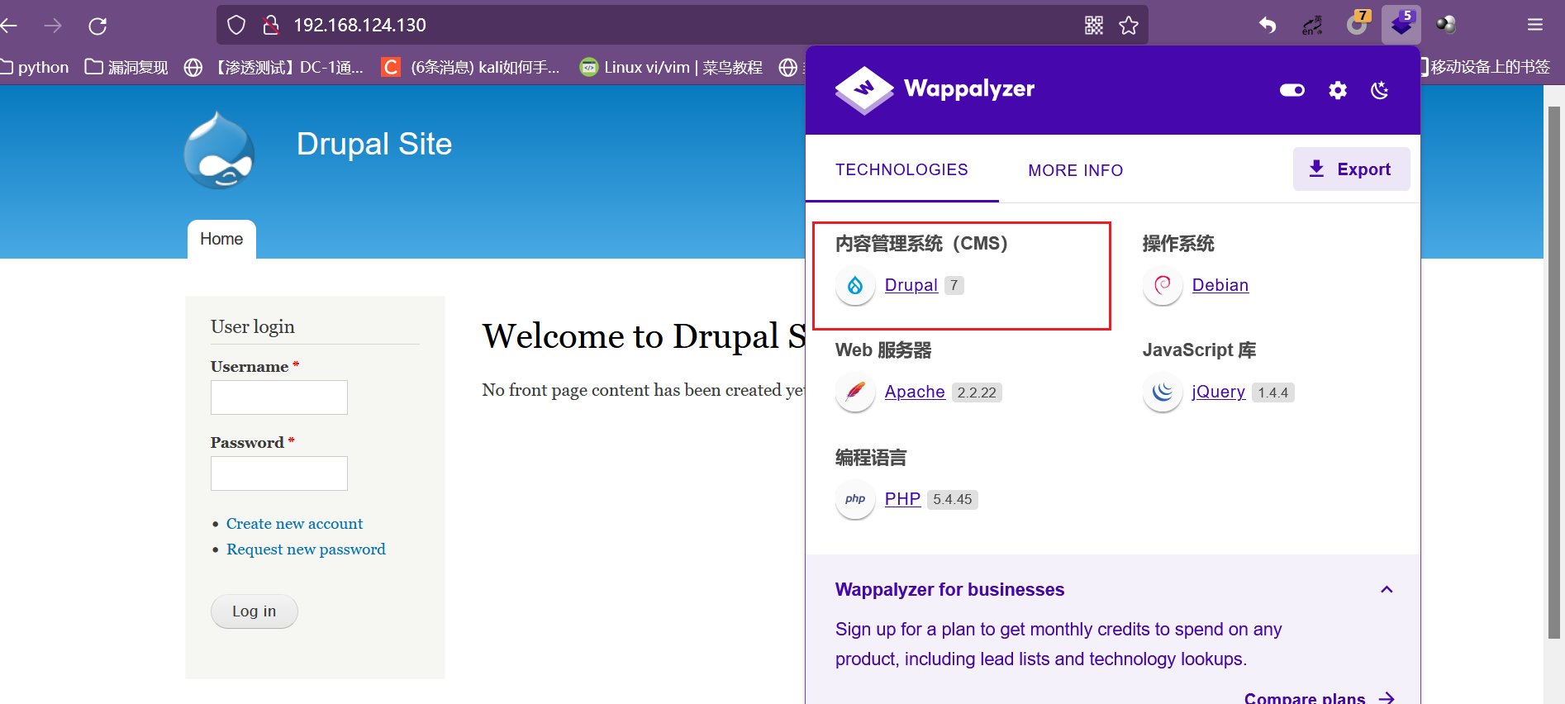Screen dimensions: 1565x704
Task: Click the JavaScript 库 category heading
Action: pyautogui.click(x=1199, y=350)
